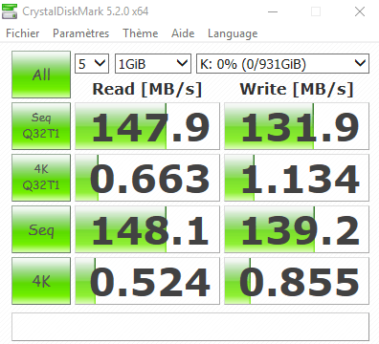379x344 pixels.
Task: Start the 4K Q32T1 benchmark
Action: tap(41, 178)
